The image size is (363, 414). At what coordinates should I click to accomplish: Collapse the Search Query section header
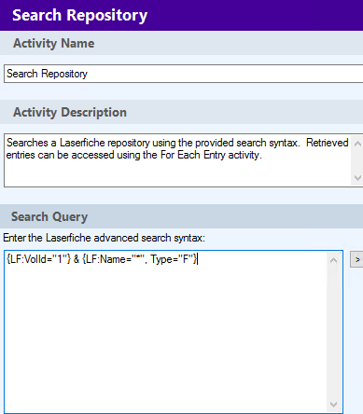pos(181,216)
